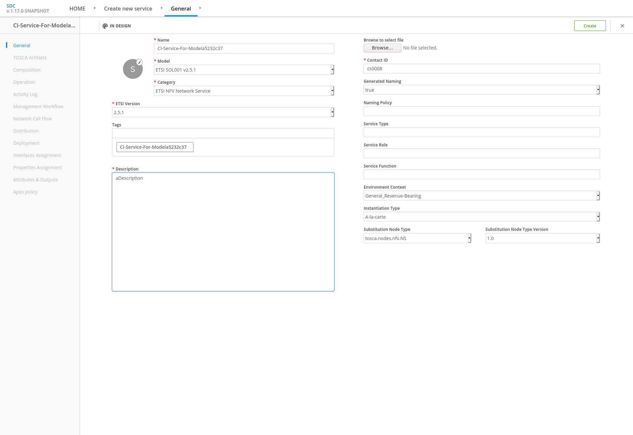This screenshot has width=633, height=435.
Task: Open Operation section
Action: (24, 82)
